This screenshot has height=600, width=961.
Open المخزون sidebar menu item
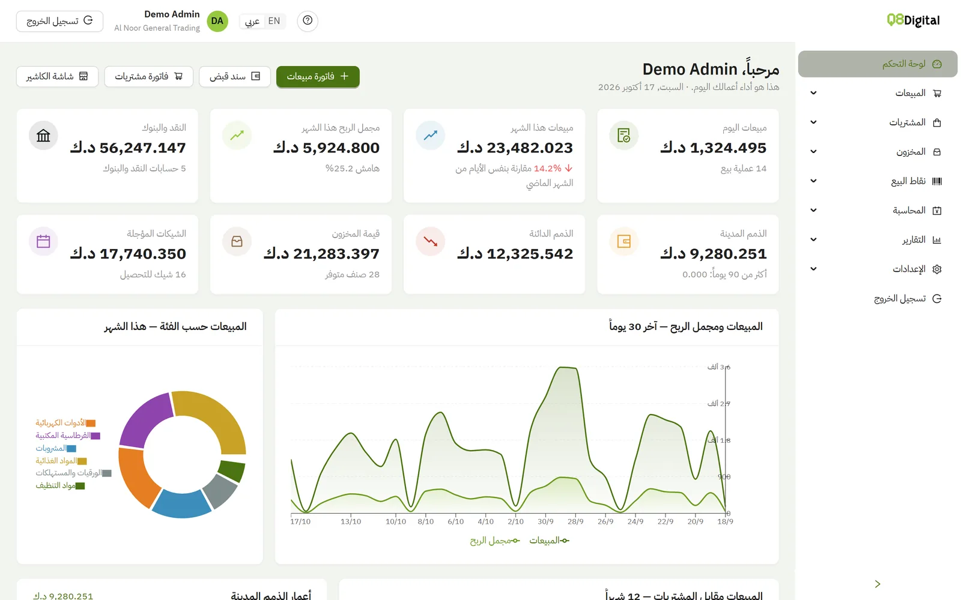click(x=878, y=152)
